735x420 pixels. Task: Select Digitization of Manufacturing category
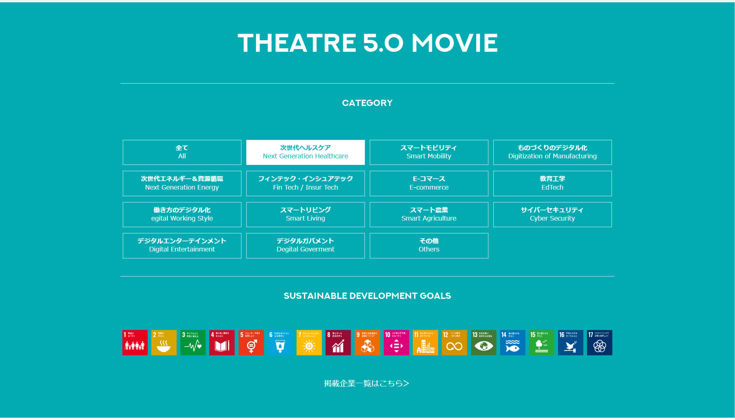552,152
